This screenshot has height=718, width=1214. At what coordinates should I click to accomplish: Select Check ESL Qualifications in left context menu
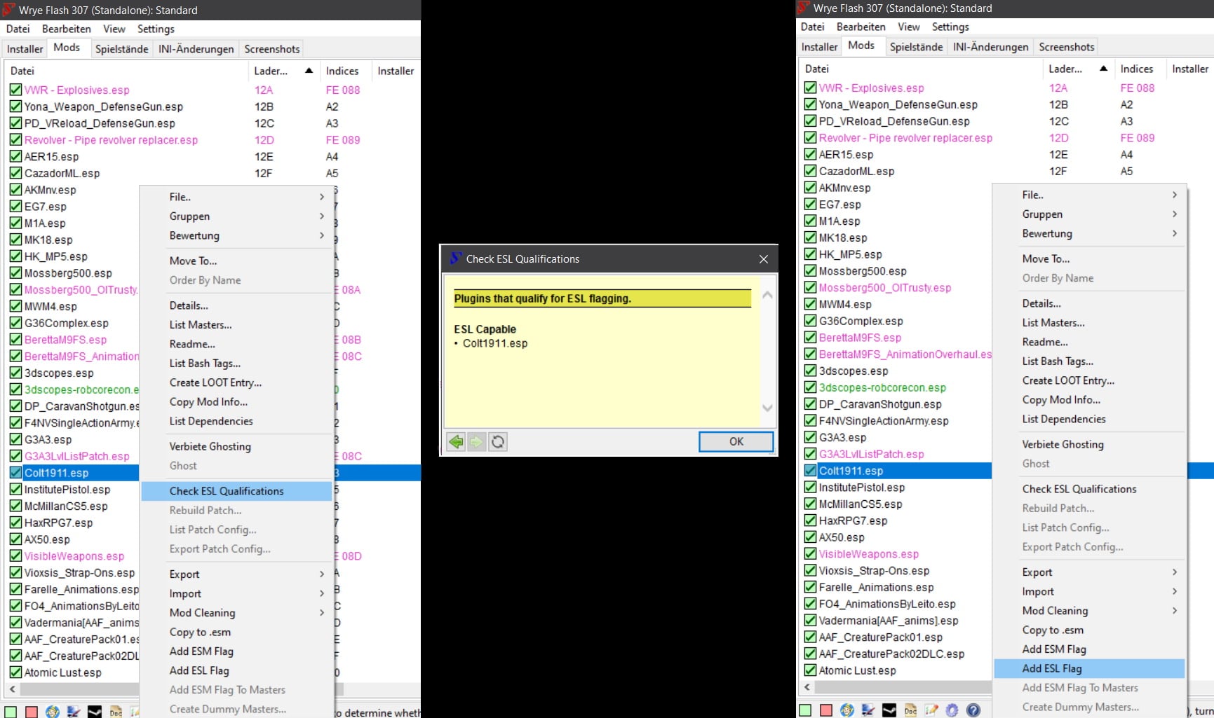click(237, 491)
